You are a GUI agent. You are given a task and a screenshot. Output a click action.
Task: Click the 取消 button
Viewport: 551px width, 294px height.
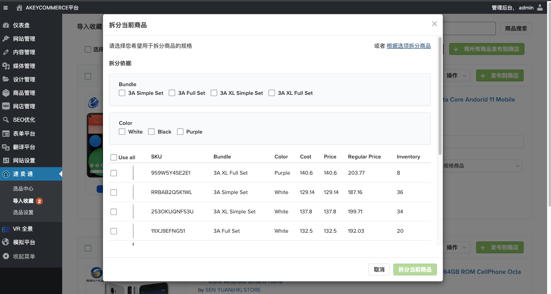[x=379, y=269]
